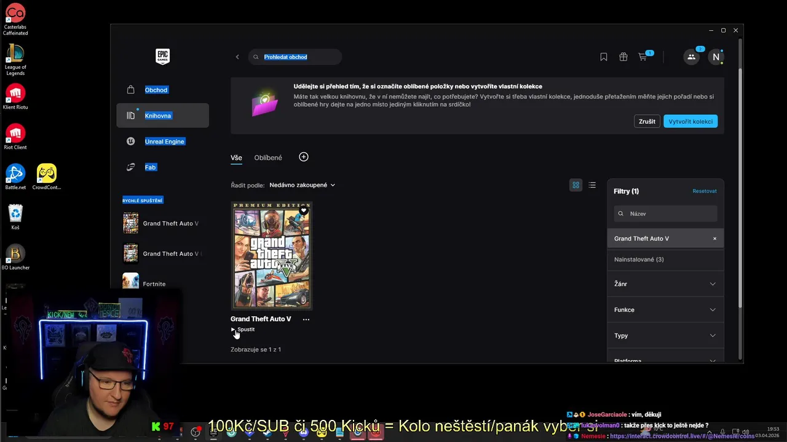Switch to list view

tap(592, 185)
